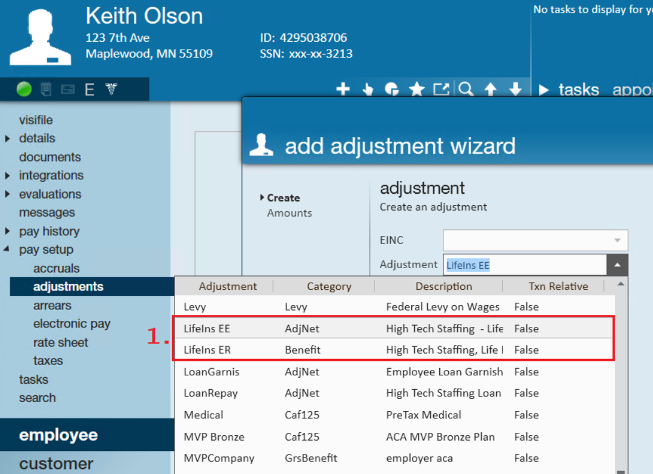The width and height of the screenshot is (653, 474).
Task: Click the dropdown list scroll-up arrow
Action: click(x=620, y=284)
